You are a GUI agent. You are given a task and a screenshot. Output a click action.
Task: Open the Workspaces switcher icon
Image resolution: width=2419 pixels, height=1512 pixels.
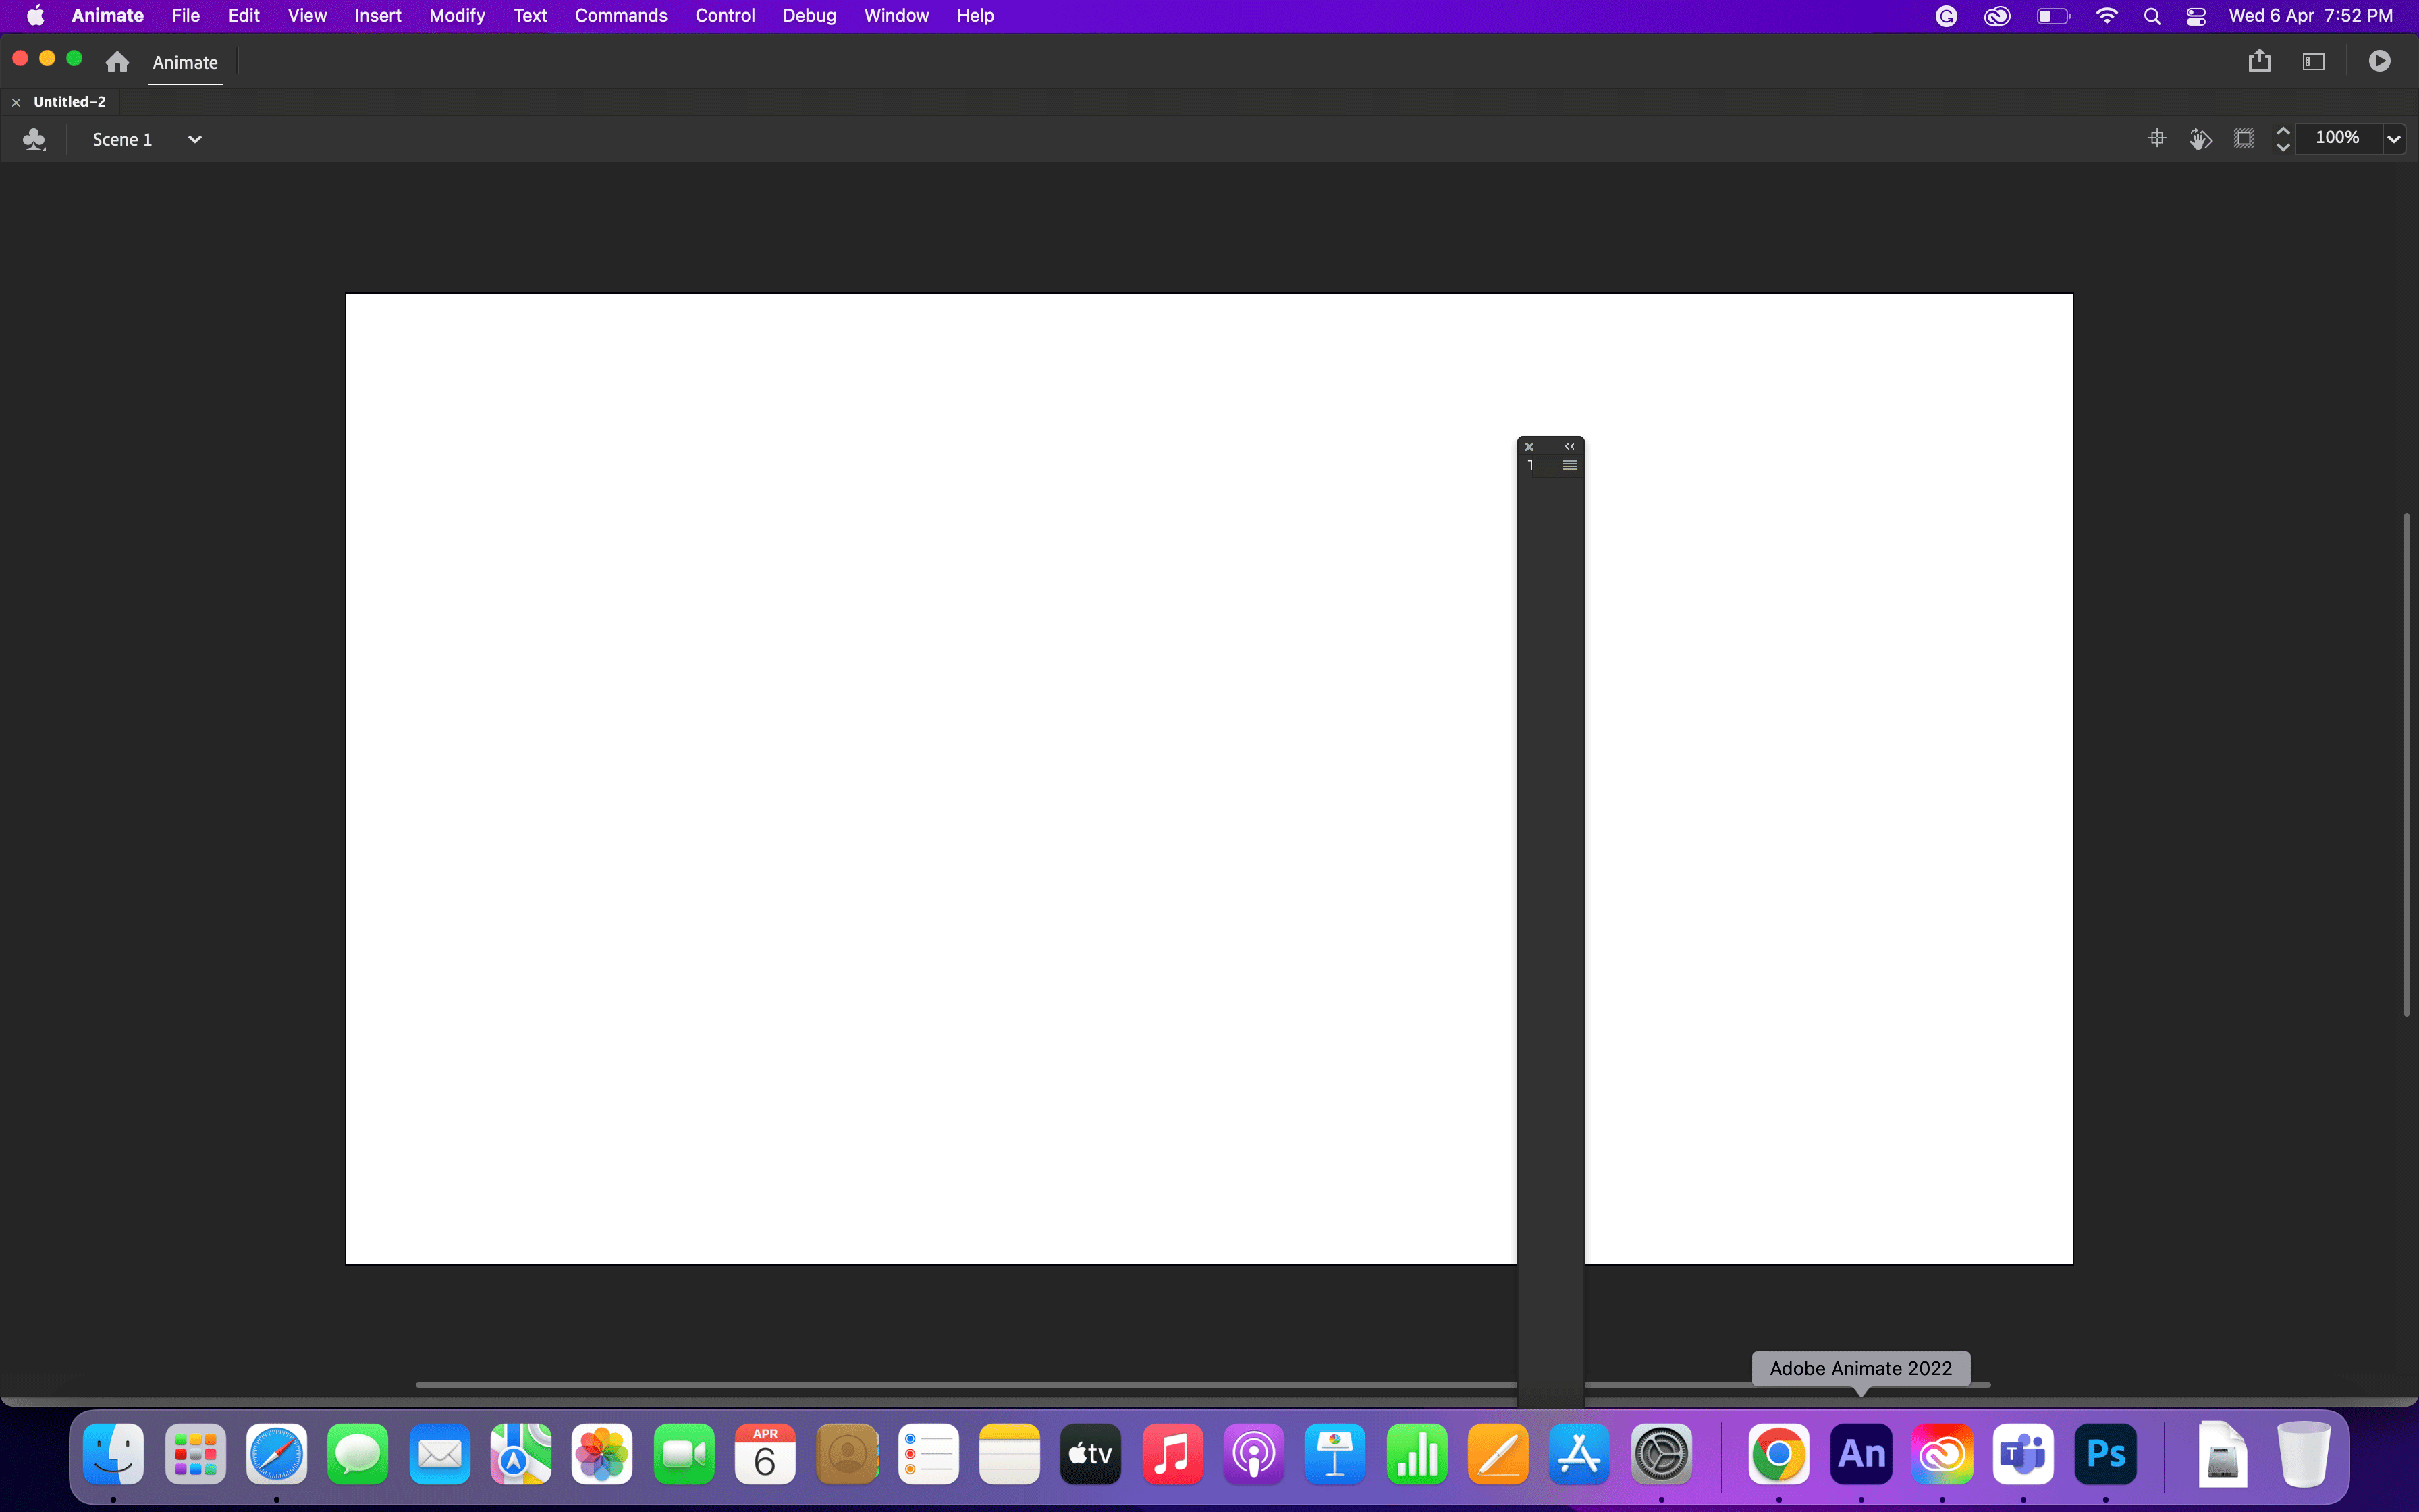coord(2313,61)
